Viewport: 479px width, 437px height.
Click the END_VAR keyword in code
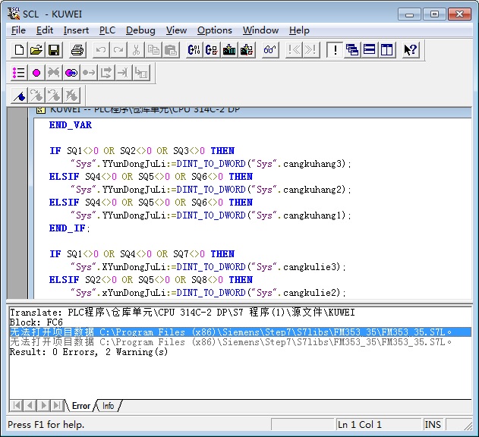71,125
